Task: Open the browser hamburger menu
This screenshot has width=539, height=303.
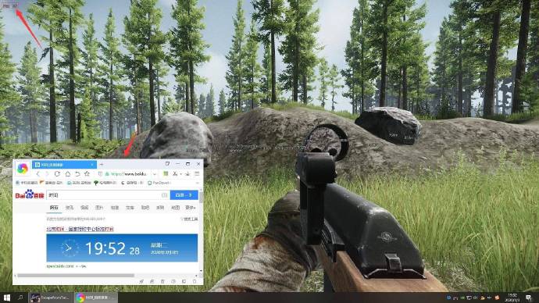Action: [197, 174]
